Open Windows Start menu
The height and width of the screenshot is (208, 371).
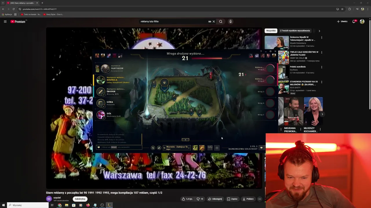point(3,205)
